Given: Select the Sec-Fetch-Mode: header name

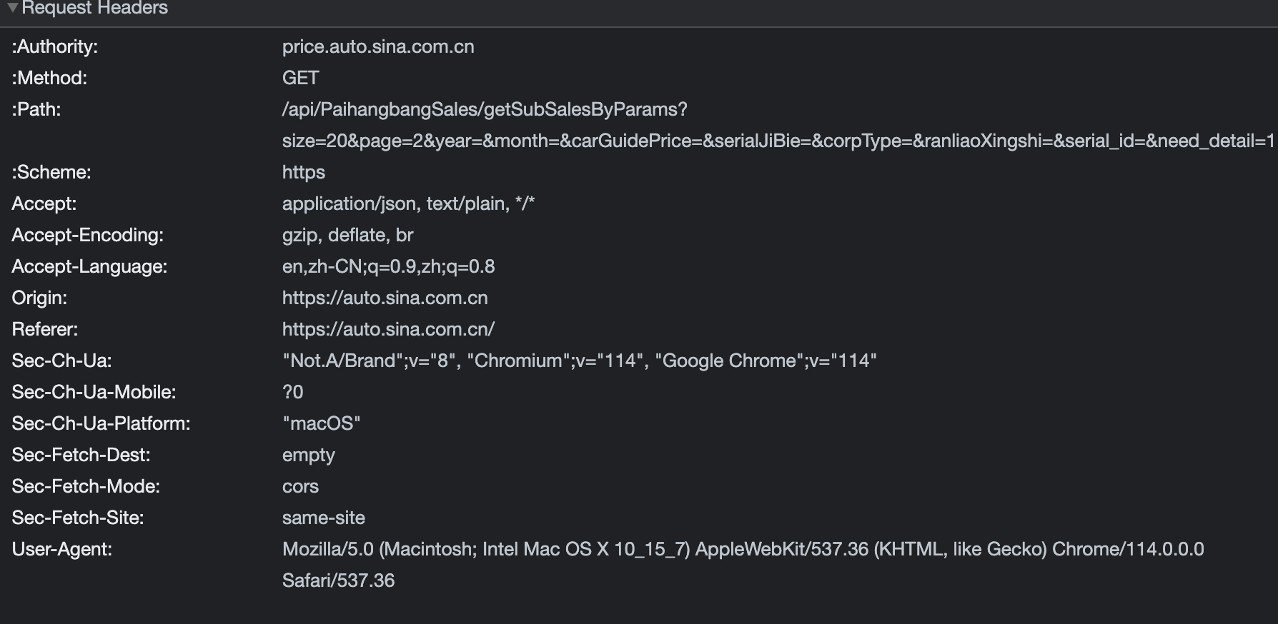Looking at the screenshot, I should [x=86, y=486].
